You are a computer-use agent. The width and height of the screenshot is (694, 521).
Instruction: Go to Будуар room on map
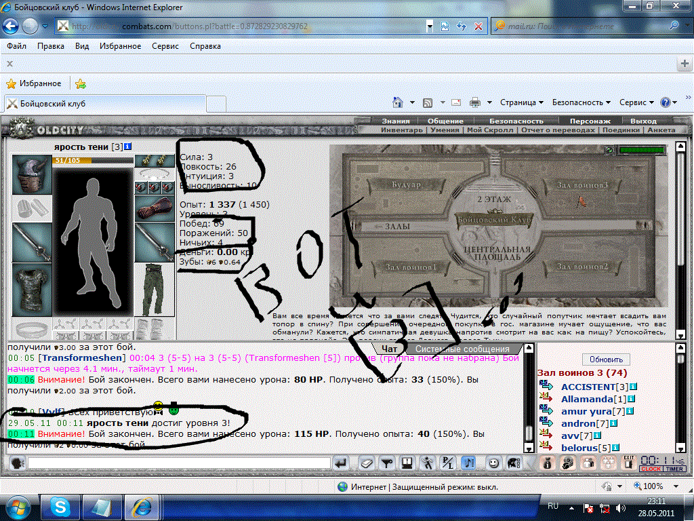point(405,185)
